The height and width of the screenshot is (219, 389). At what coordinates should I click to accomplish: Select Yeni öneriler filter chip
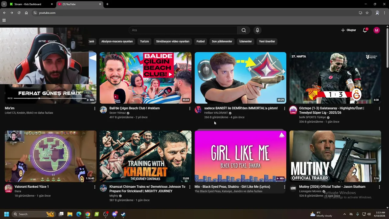click(267, 41)
